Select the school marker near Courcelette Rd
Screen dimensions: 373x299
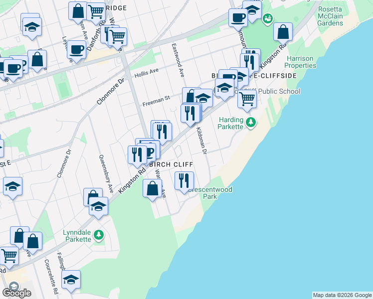[x=71, y=280]
